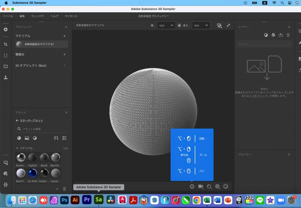
Task: Select the blue Car Paint material swatch
Action: click(x=33, y=173)
